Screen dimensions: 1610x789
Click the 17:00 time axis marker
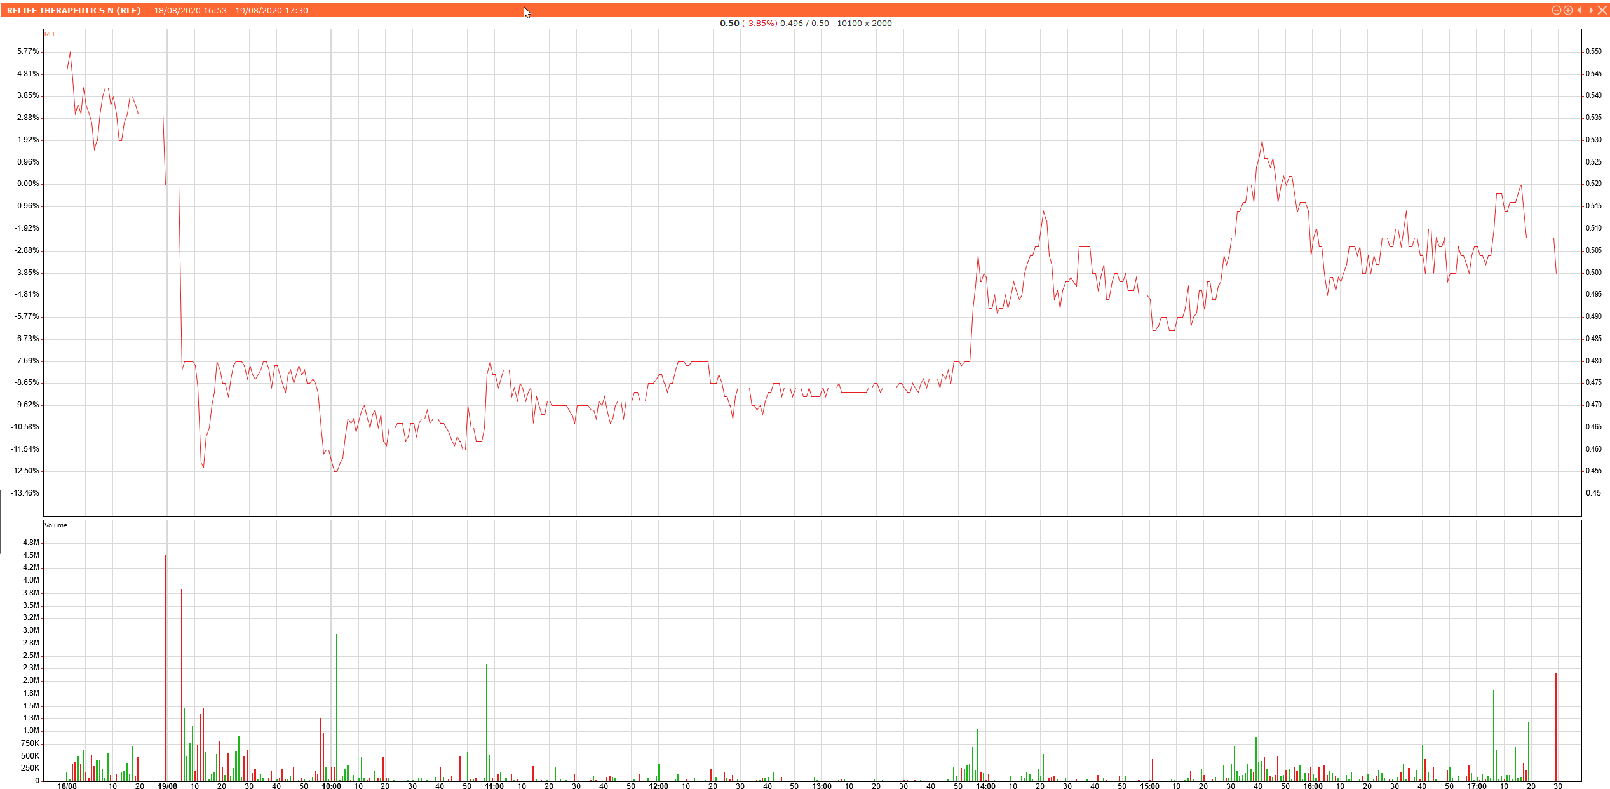(x=1477, y=786)
